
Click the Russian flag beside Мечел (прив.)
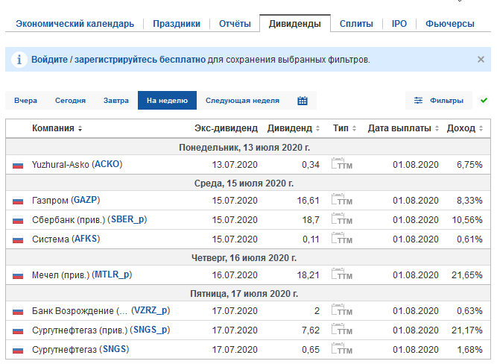tap(18, 275)
